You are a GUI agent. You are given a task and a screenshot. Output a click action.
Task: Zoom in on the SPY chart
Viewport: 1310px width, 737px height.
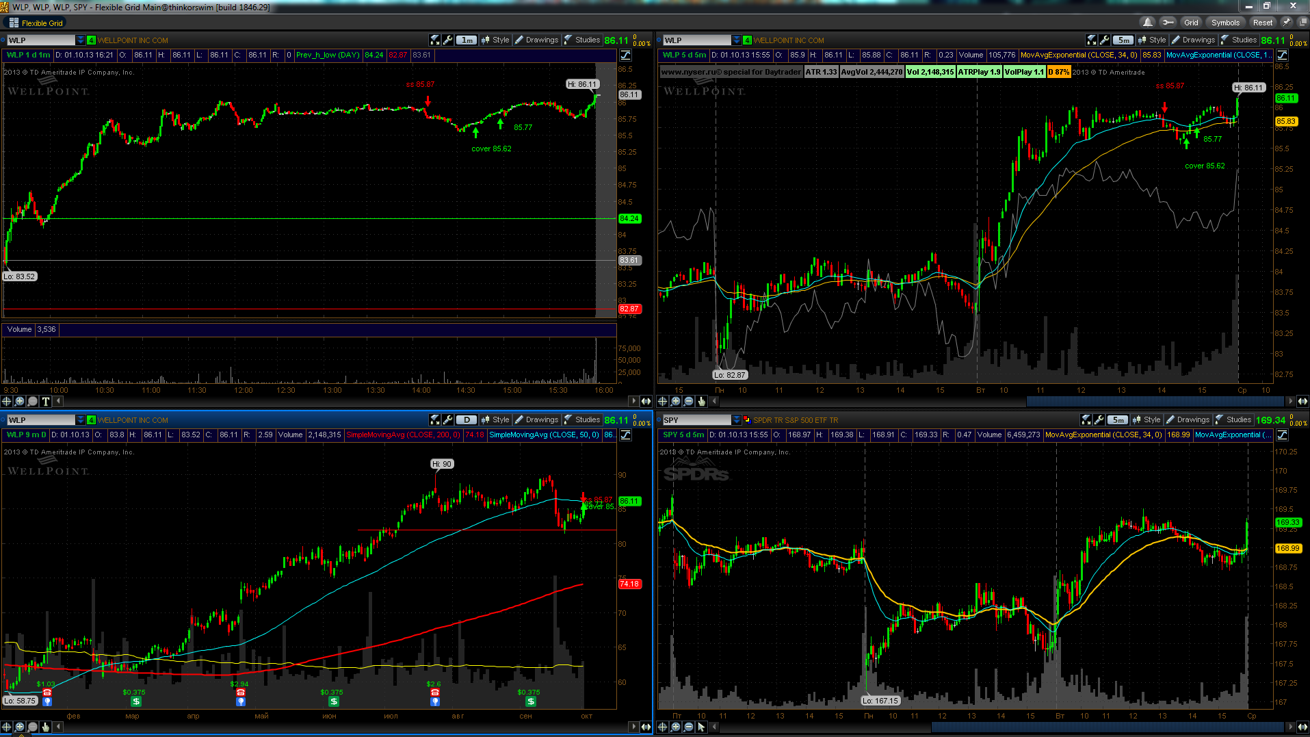(676, 727)
